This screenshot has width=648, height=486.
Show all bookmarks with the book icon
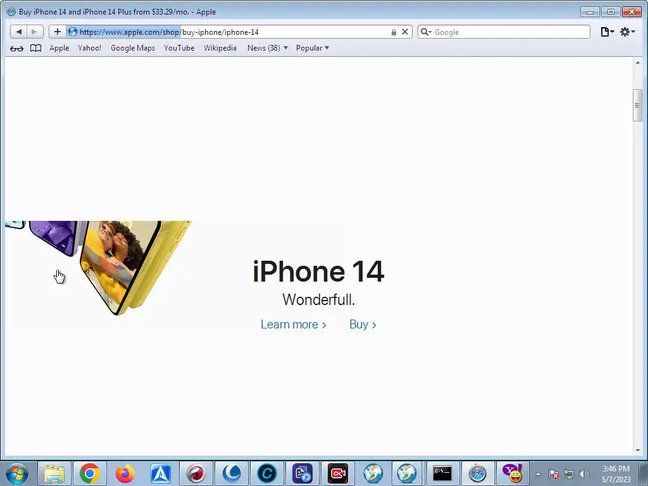point(36,48)
